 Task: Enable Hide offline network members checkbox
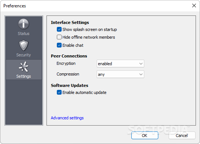click(59, 37)
